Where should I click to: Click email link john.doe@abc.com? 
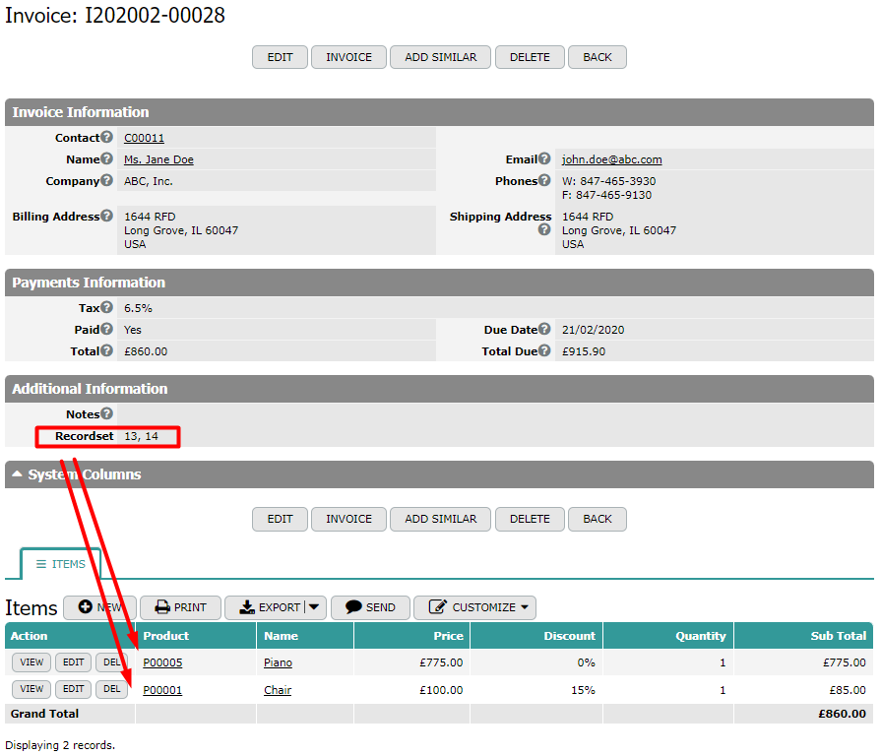(x=612, y=159)
